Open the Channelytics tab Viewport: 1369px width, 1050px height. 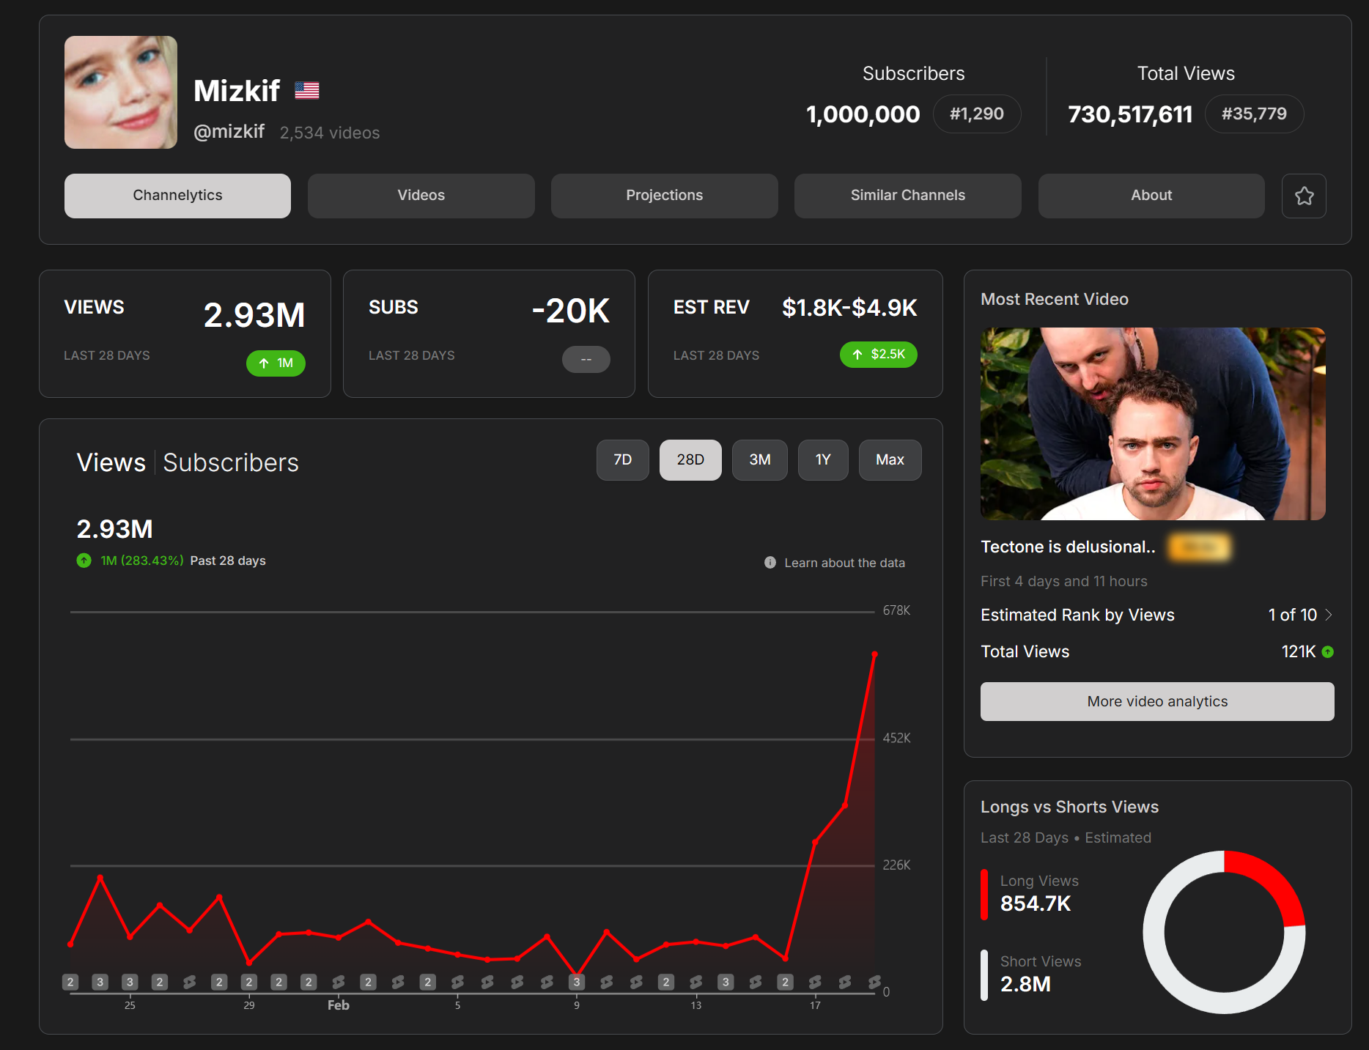[177, 196]
